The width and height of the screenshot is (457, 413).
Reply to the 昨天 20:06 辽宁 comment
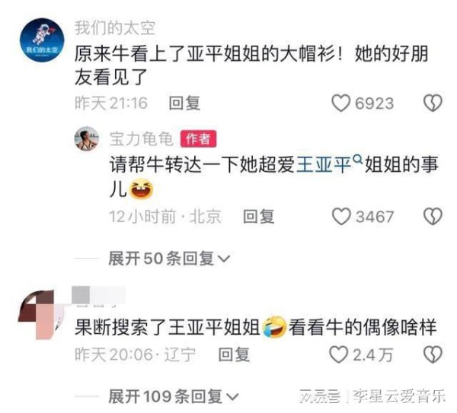pos(234,354)
